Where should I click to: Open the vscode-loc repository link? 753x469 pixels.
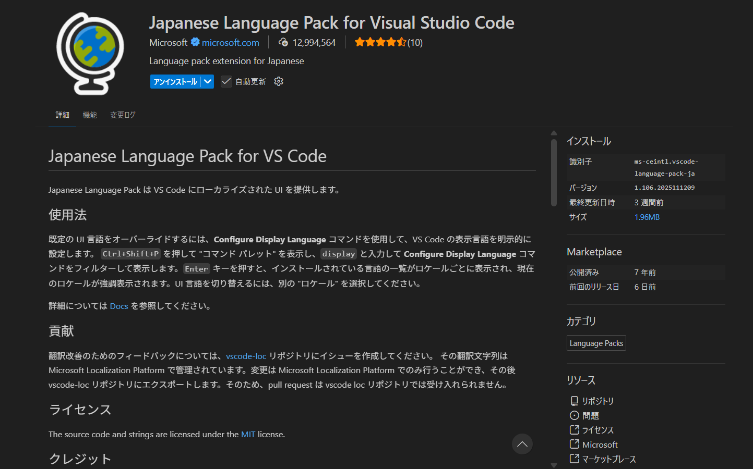pos(246,356)
